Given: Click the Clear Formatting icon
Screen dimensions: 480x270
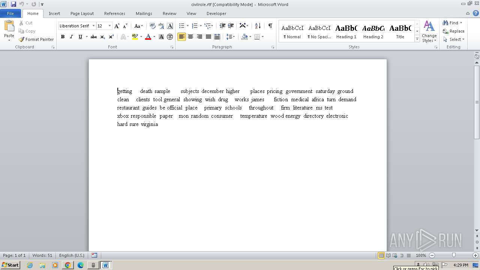Looking at the screenshot, I should point(152,26).
